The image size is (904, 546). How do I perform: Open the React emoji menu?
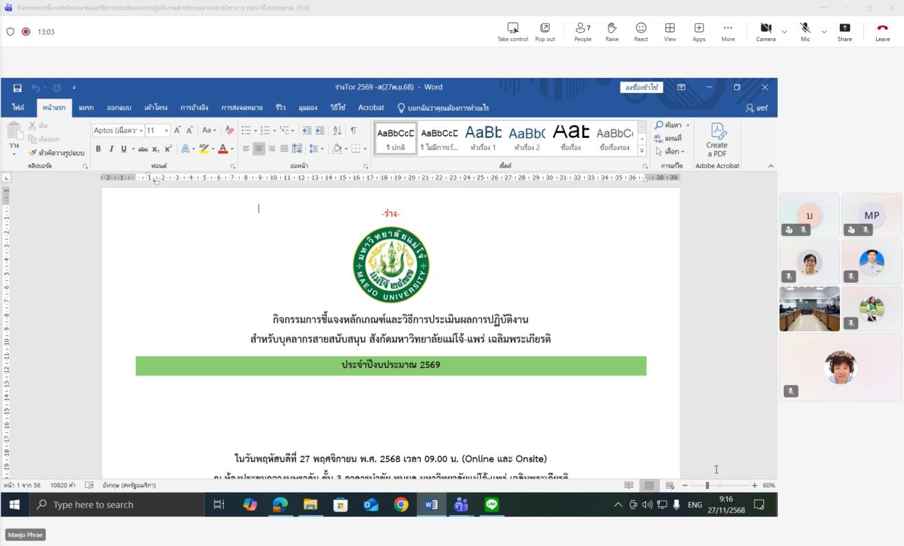[641, 31]
